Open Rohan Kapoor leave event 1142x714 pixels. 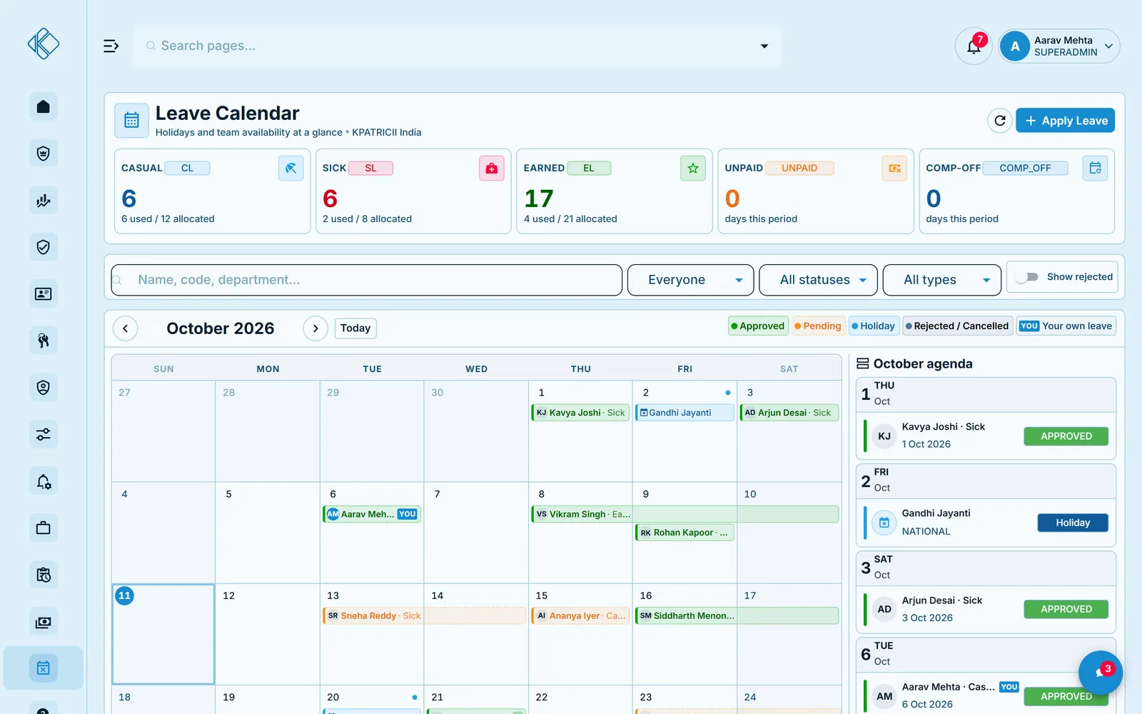pyautogui.click(x=684, y=533)
